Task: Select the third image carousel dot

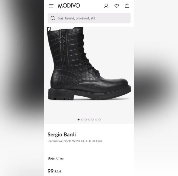Action: (86, 119)
